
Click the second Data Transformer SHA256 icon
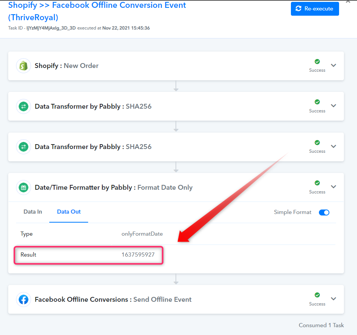coord(24,147)
